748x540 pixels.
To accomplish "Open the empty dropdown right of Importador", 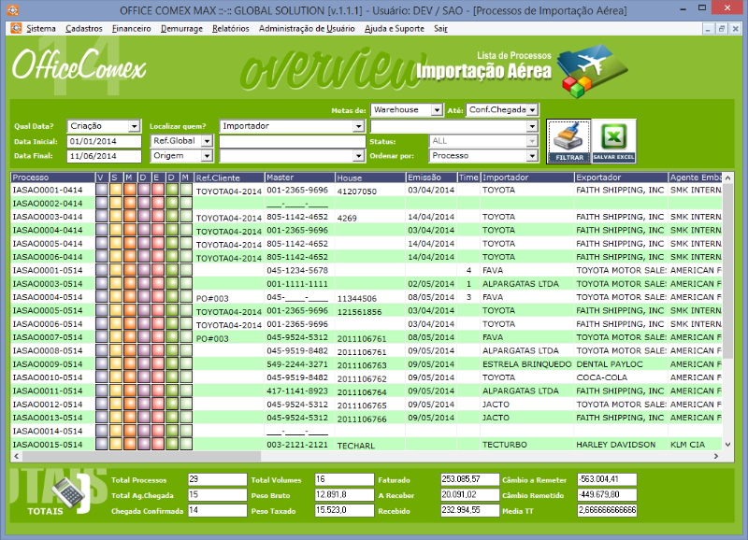I will [x=532, y=126].
